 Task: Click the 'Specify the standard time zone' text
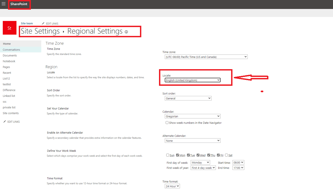click(64, 54)
